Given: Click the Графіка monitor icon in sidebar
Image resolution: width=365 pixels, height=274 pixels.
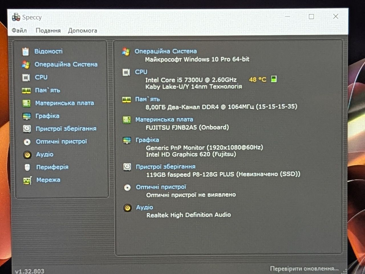Looking at the screenshot, I should point(27,116).
